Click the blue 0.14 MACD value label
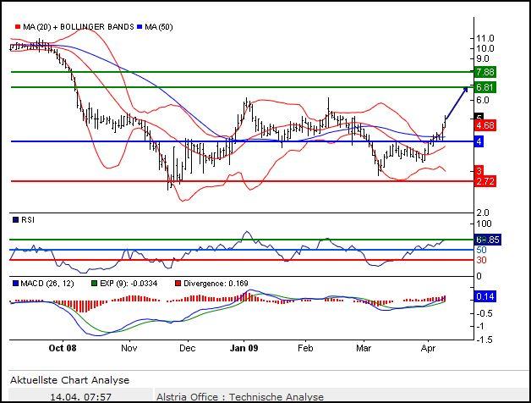The image size is (531, 403). click(x=485, y=296)
